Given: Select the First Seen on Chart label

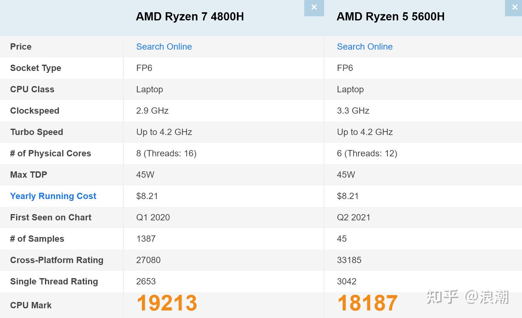Looking at the screenshot, I should pyautogui.click(x=50, y=217).
